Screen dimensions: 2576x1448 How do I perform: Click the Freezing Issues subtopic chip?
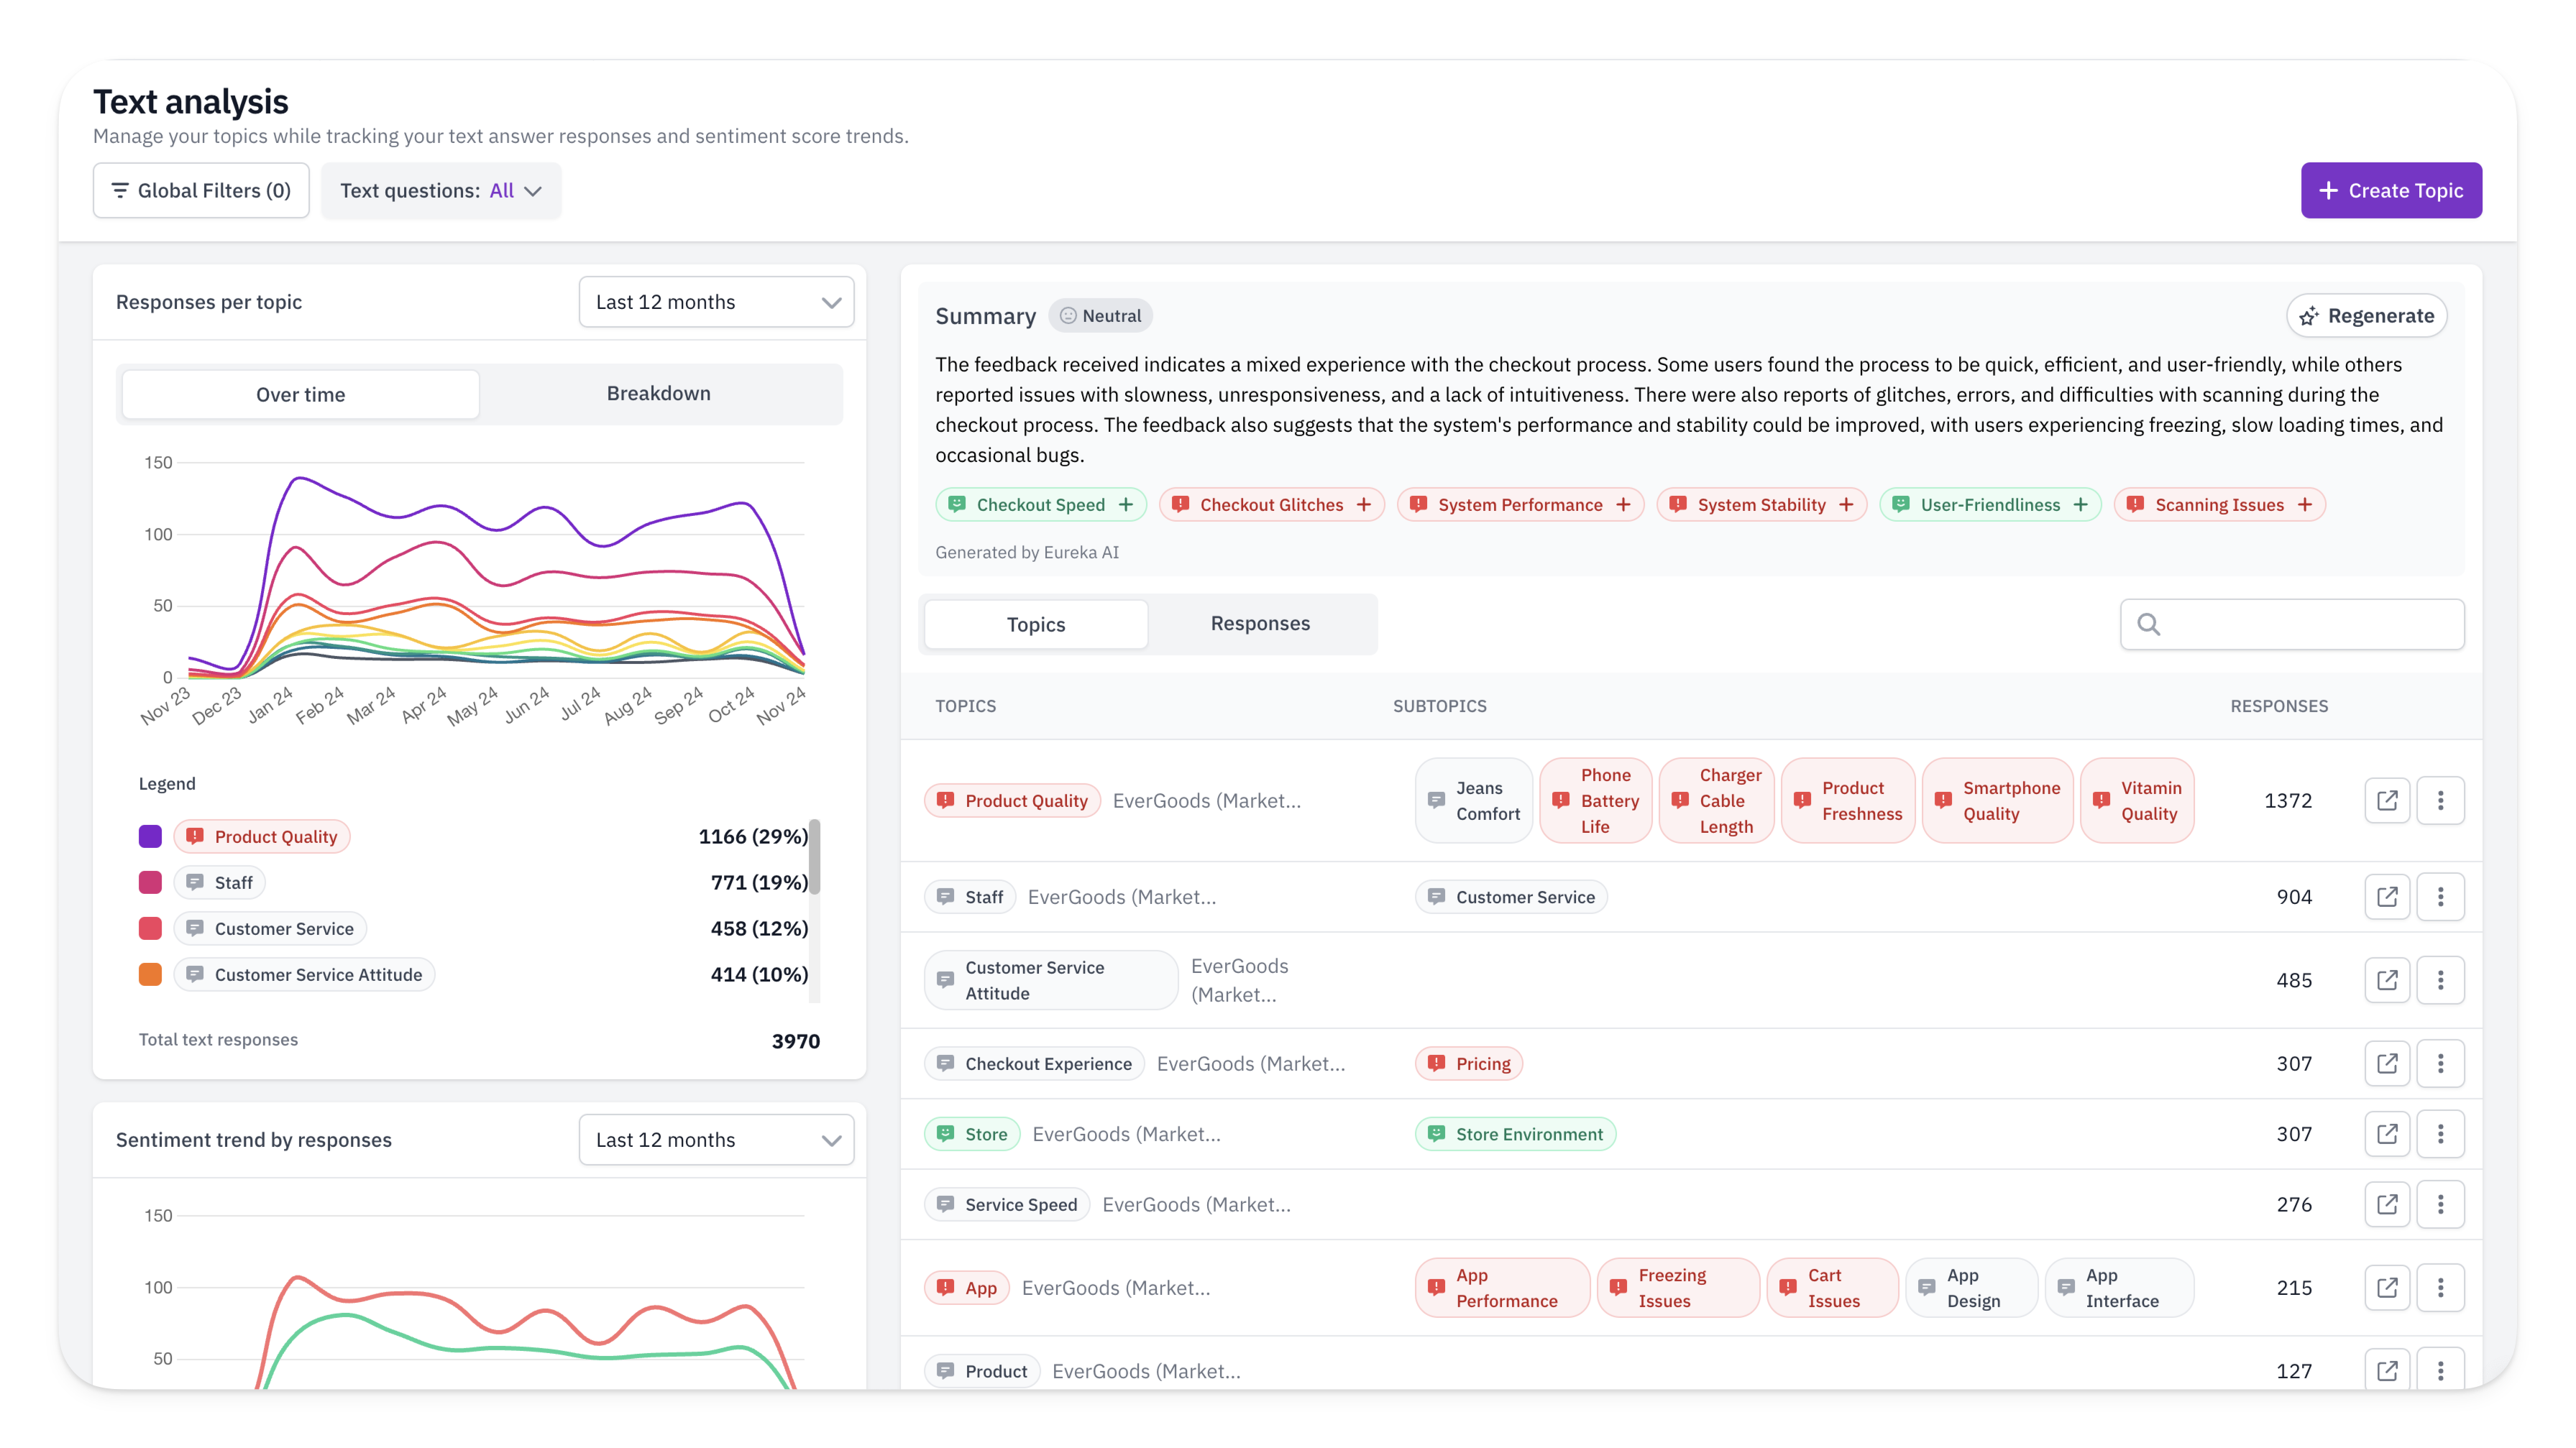[1678, 1287]
